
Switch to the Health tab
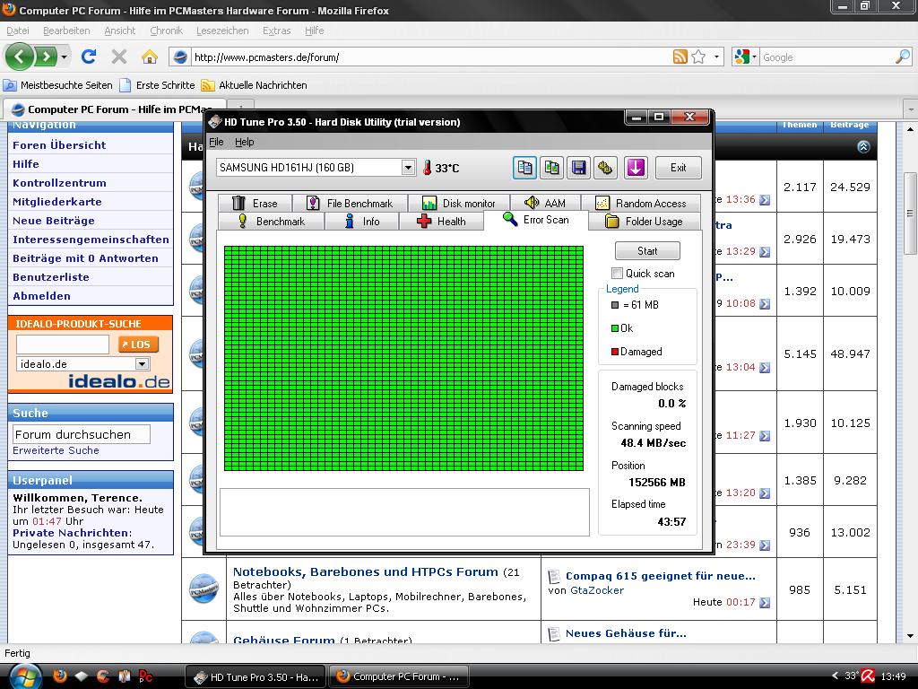click(441, 222)
